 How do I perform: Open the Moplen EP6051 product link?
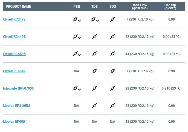point(15,122)
